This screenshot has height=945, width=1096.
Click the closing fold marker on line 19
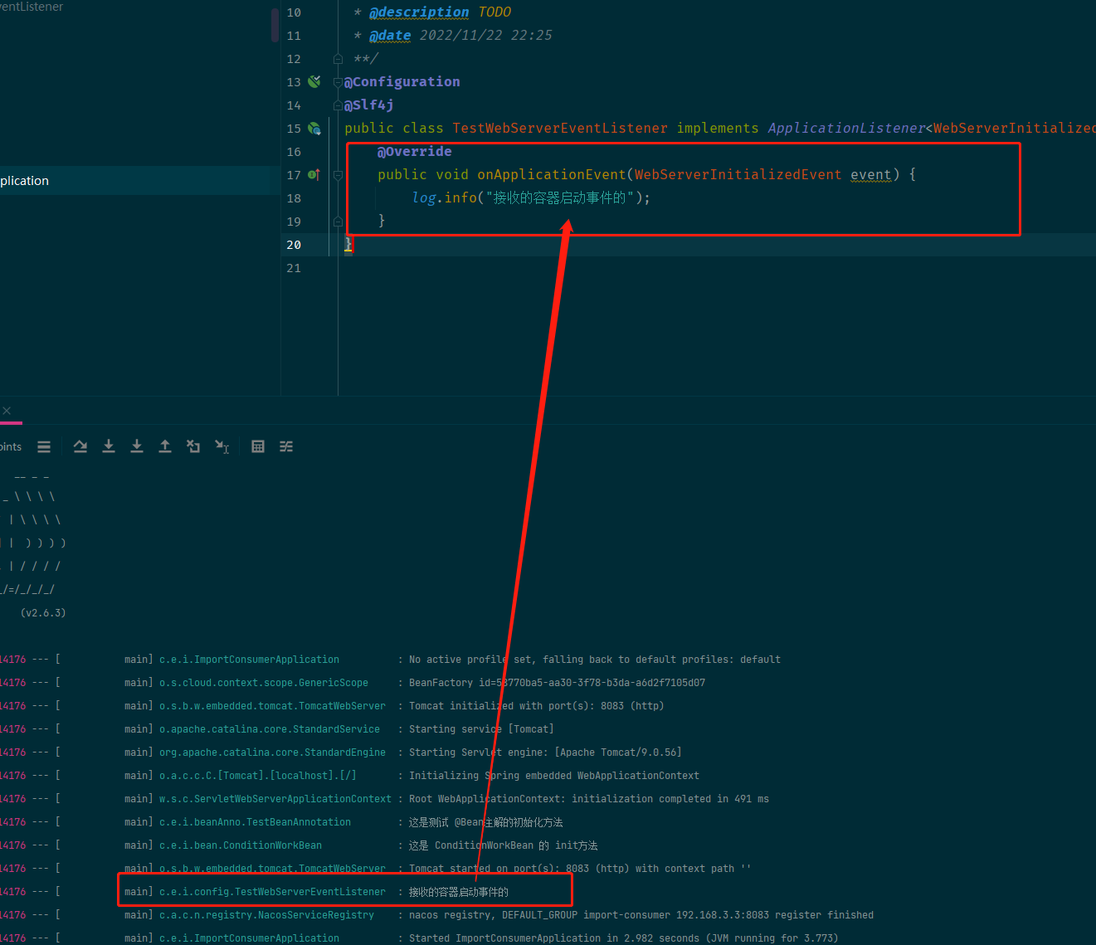[x=338, y=222]
